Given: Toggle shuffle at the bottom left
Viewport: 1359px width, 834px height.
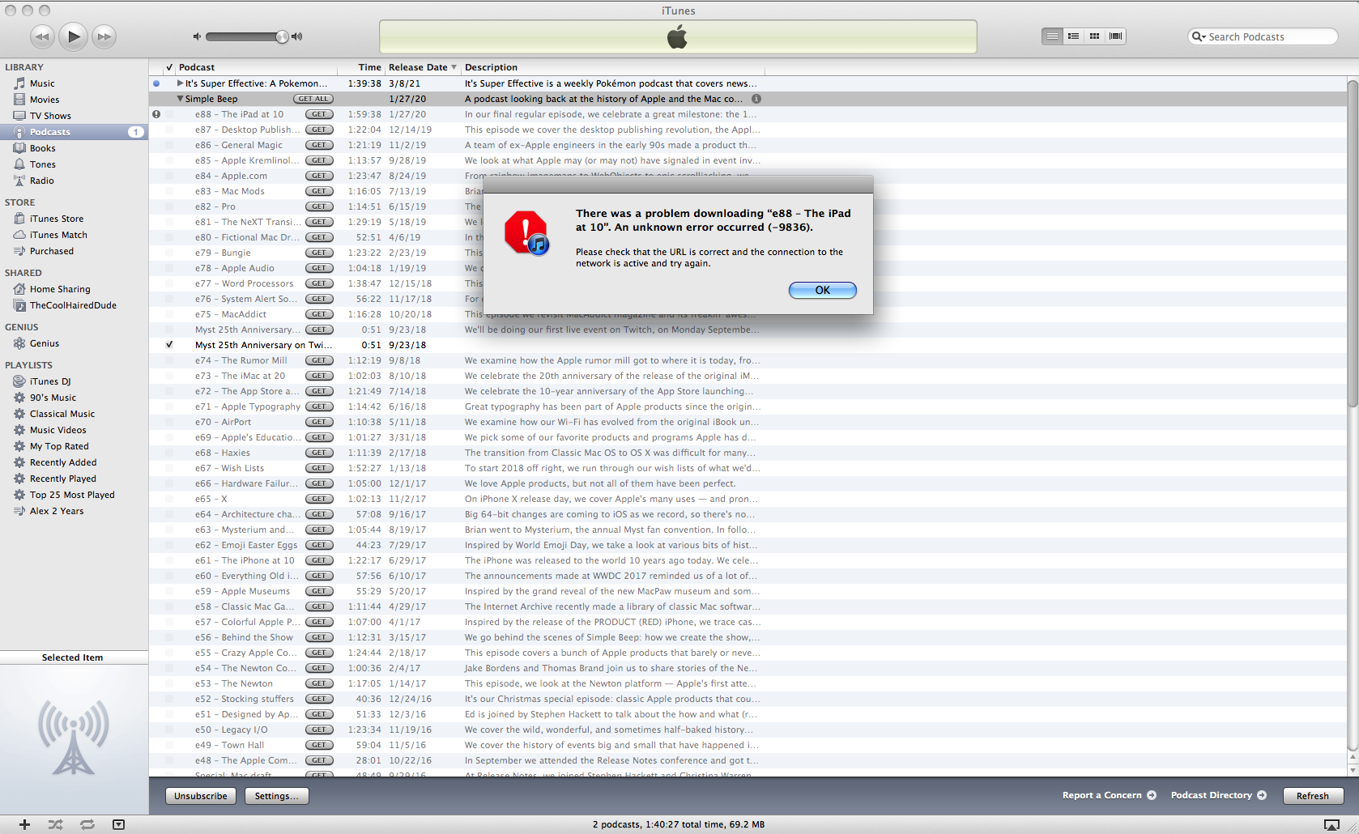Looking at the screenshot, I should (x=55, y=824).
